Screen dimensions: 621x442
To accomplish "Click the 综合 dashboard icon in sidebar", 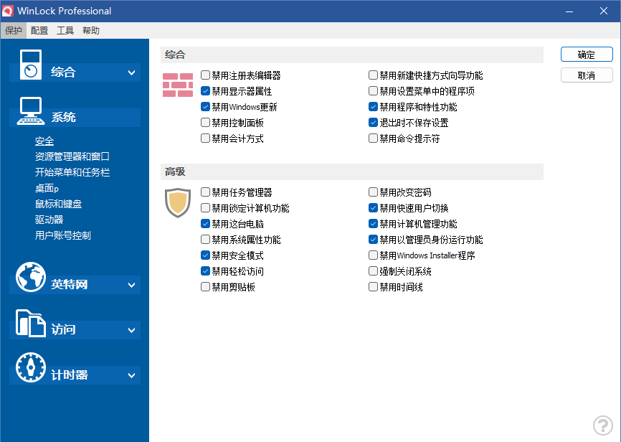I will (x=30, y=64).
